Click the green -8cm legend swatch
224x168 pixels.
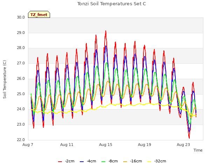point(104,162)
